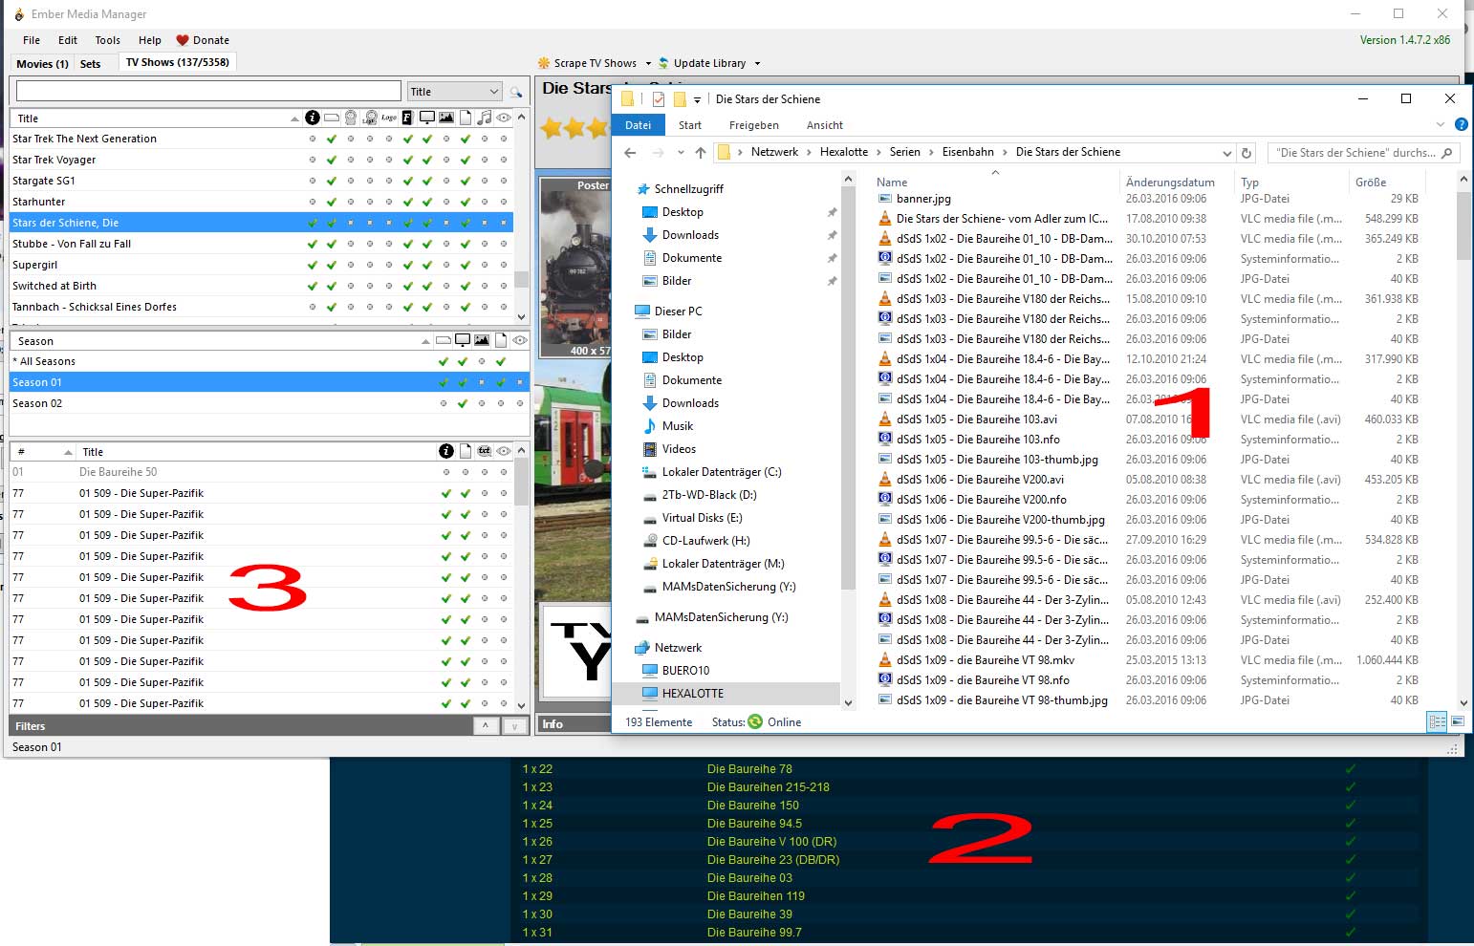Click the info checkmark cell in the Supergirl row
This screenshot has width=1474, height=946.
[x=313, y=265]
